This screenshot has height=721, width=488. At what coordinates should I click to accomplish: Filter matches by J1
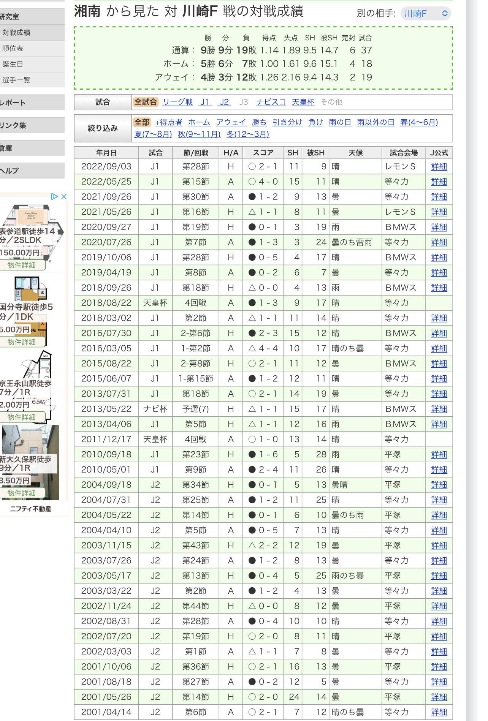[204, 102]
